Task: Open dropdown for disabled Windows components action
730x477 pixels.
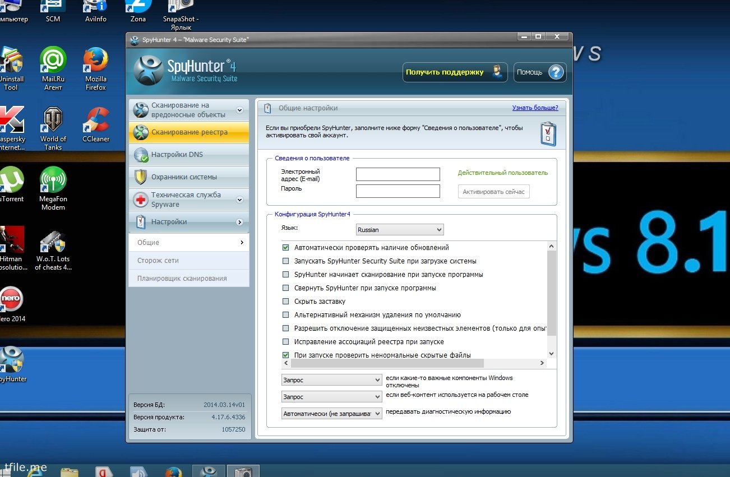Action: click(331, 380)
